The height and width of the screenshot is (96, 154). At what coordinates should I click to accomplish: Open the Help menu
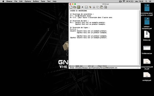55,1
